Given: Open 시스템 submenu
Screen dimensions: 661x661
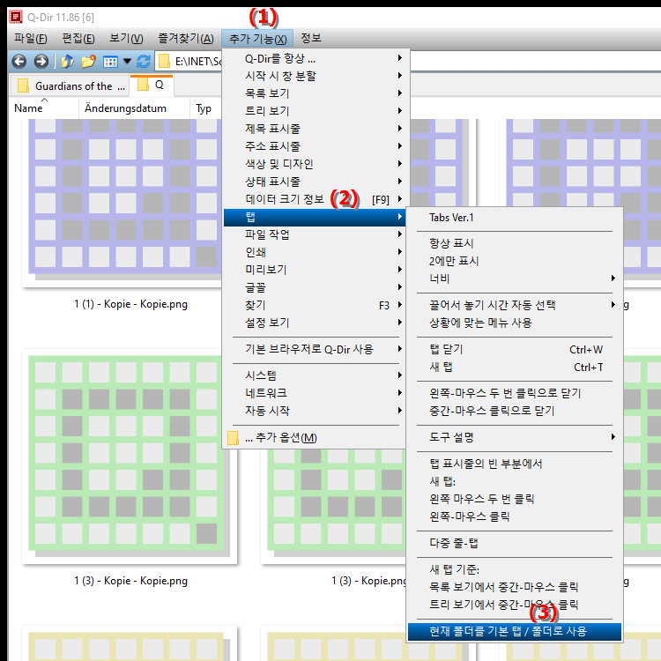Looking at the screenshot, I should click(314, 375).
